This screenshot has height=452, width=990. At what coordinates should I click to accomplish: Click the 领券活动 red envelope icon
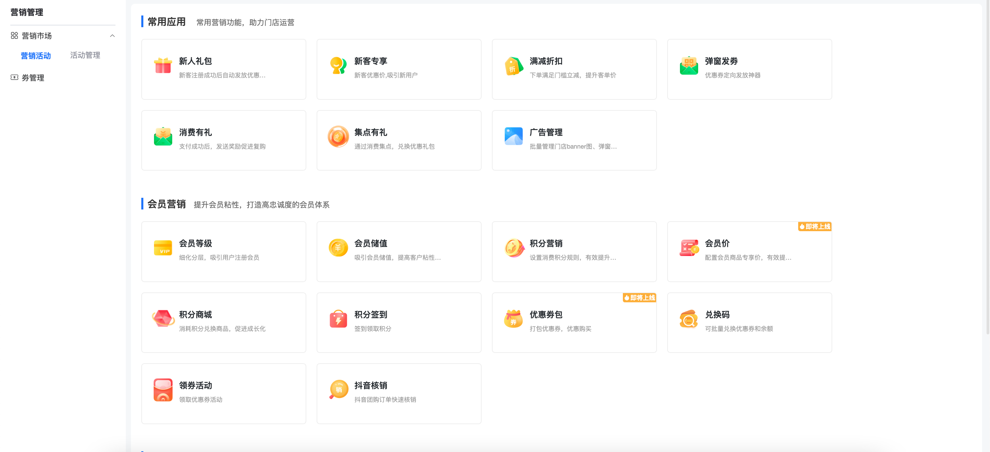click(163, 390)
